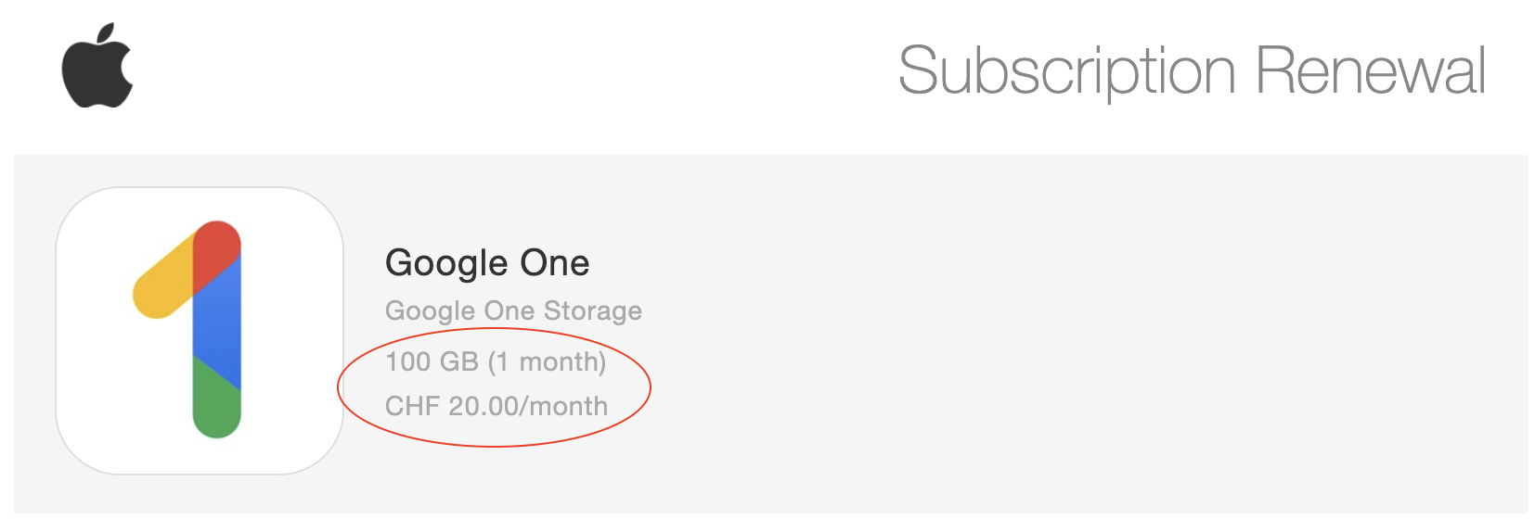Screen dimensions: 1535x519
Task: Click the Google One app icon
Action: (x=199, y=331)
